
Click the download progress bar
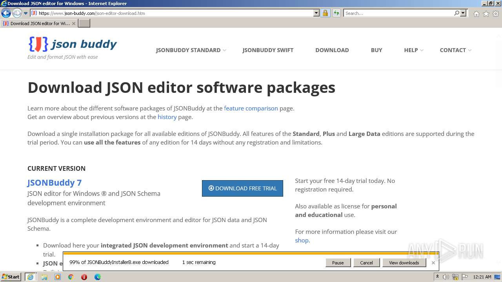click(251, 253)
